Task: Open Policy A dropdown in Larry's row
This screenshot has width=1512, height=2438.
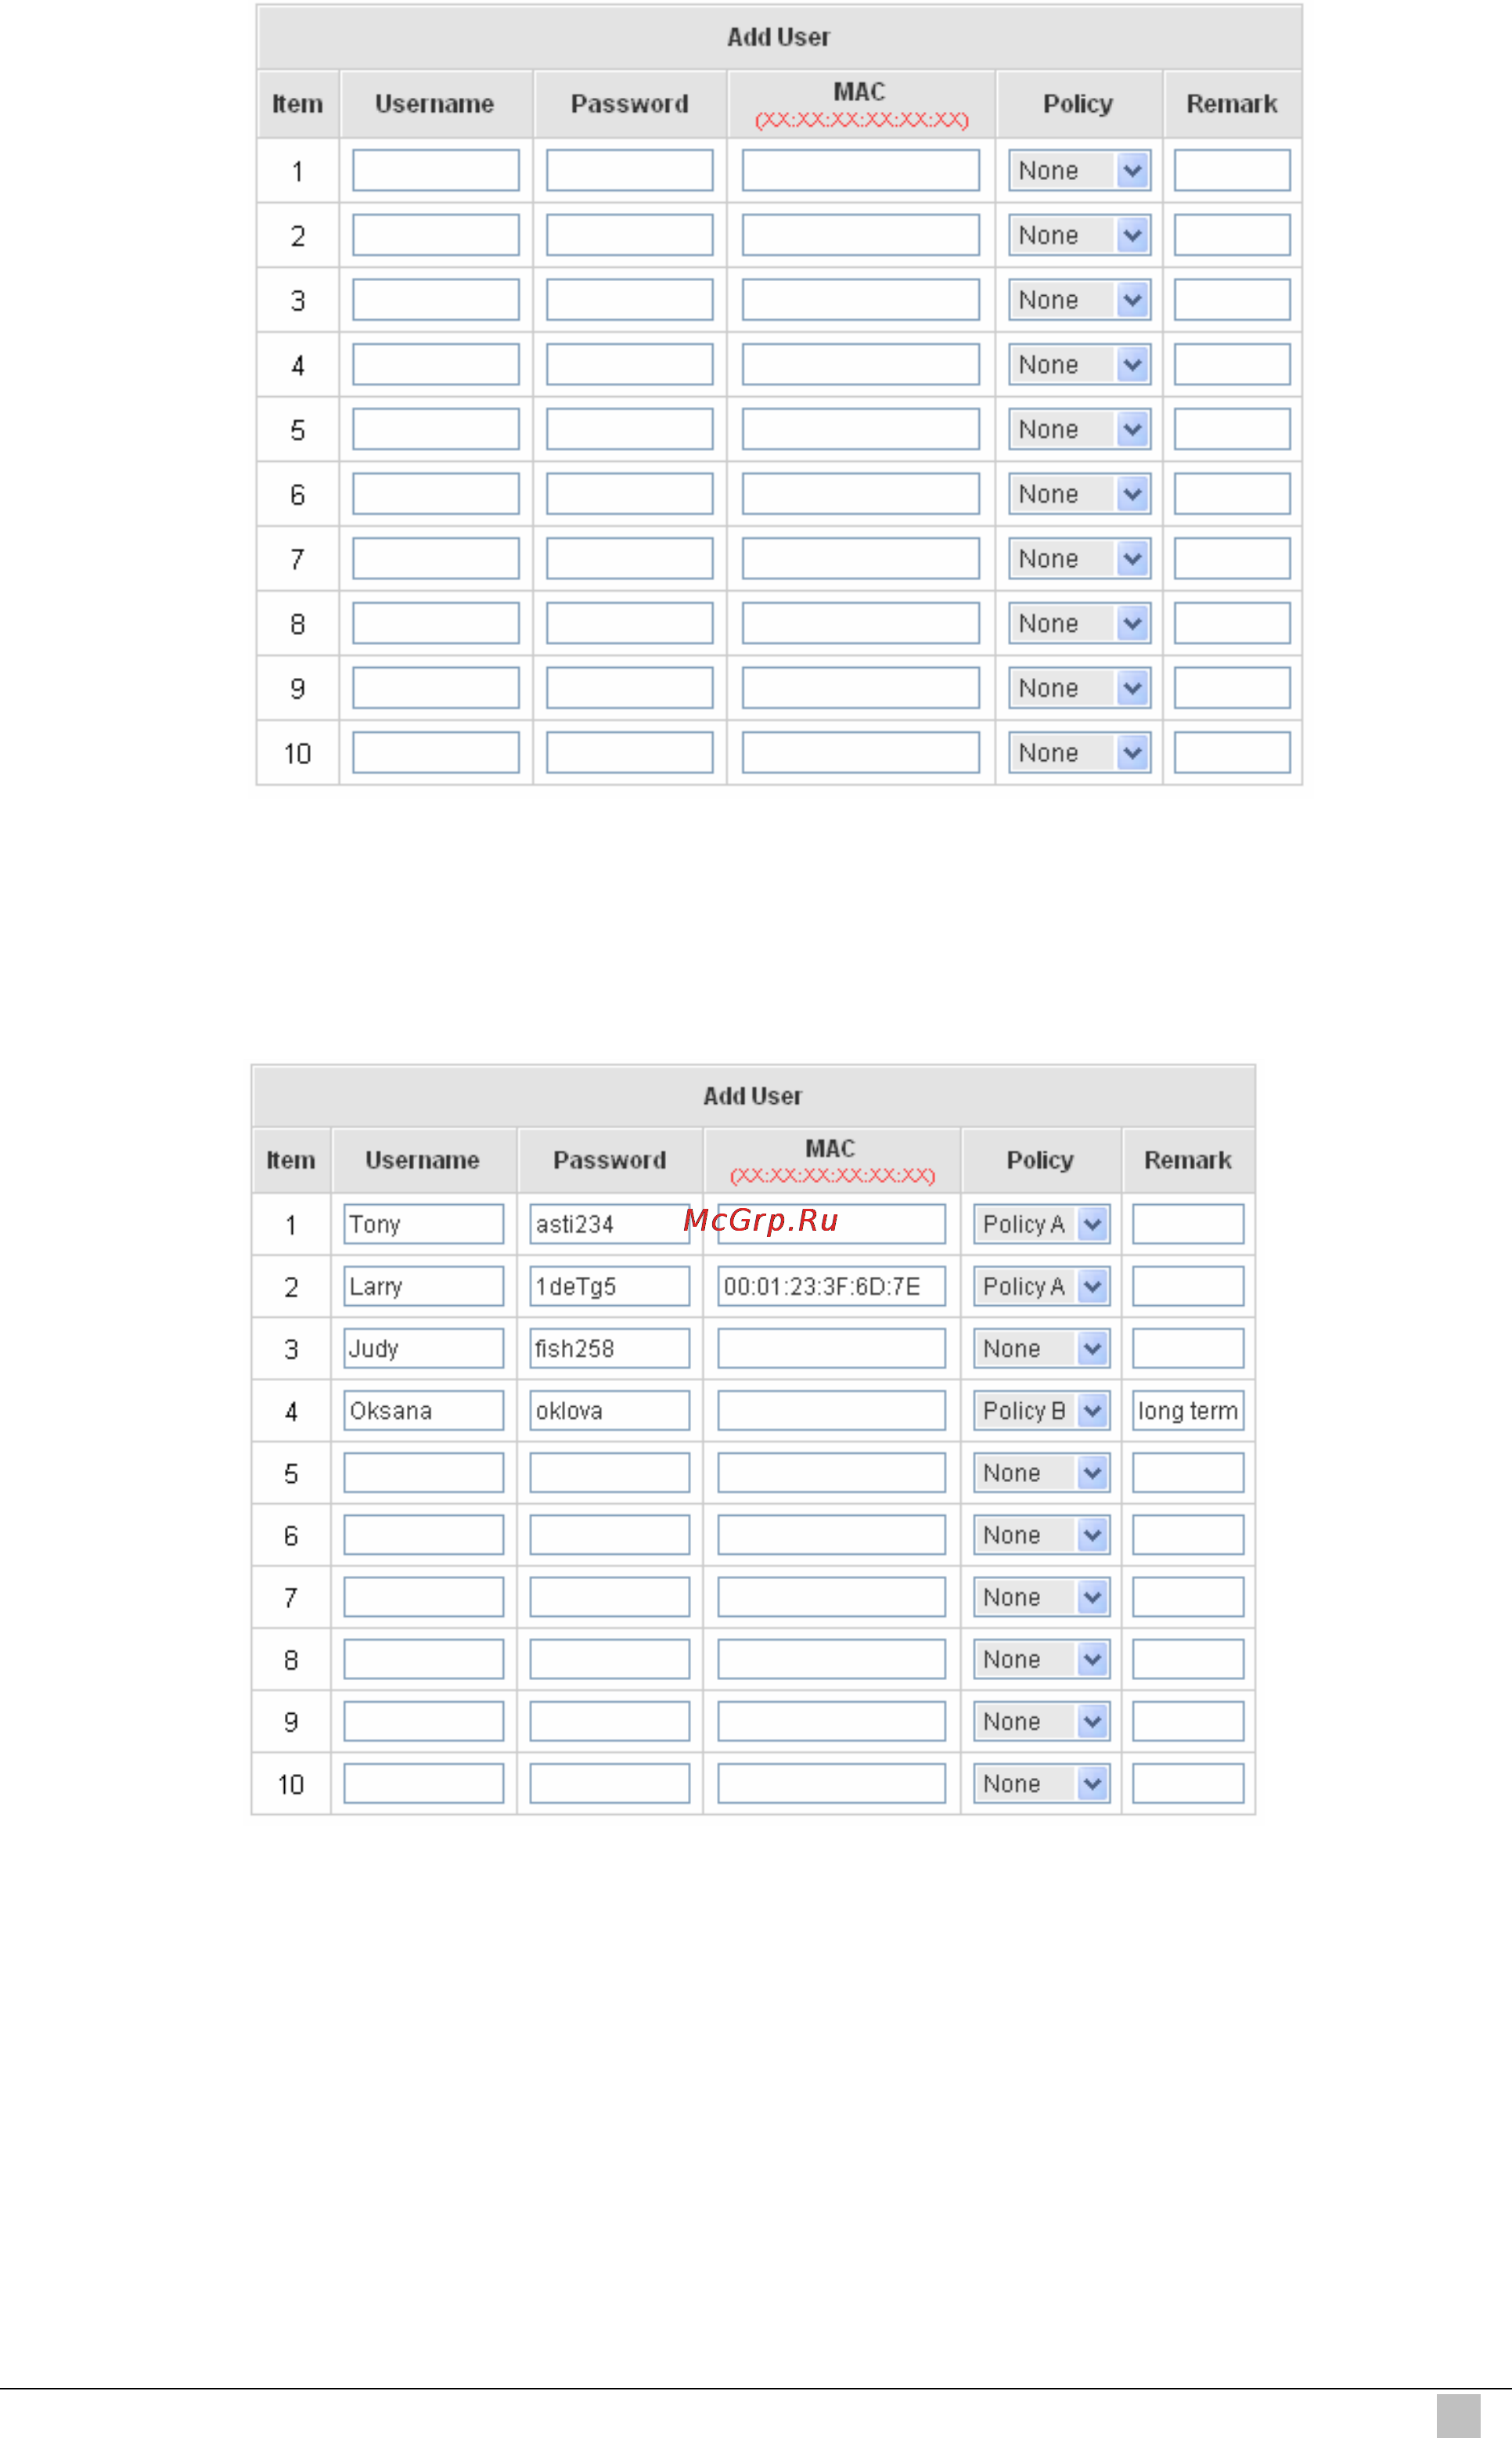Action: pyautogui.click(x=1041, y=1286)
